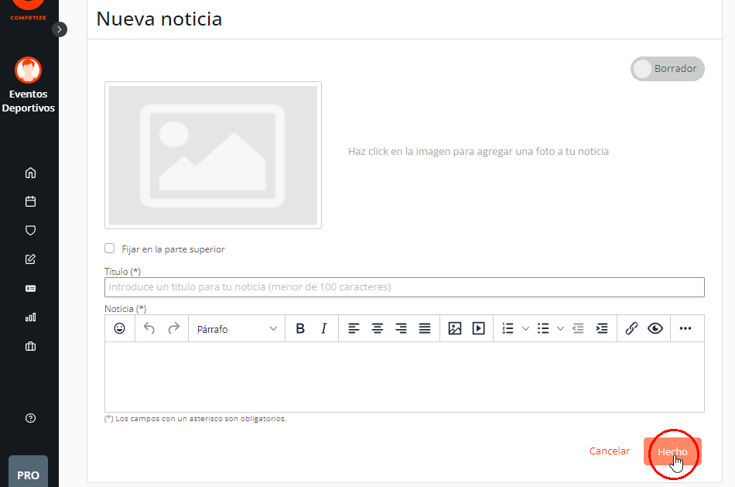Open the statistics section in the sidebar
The height and width of the screenshot is (487, 735).
coord(29,317)
